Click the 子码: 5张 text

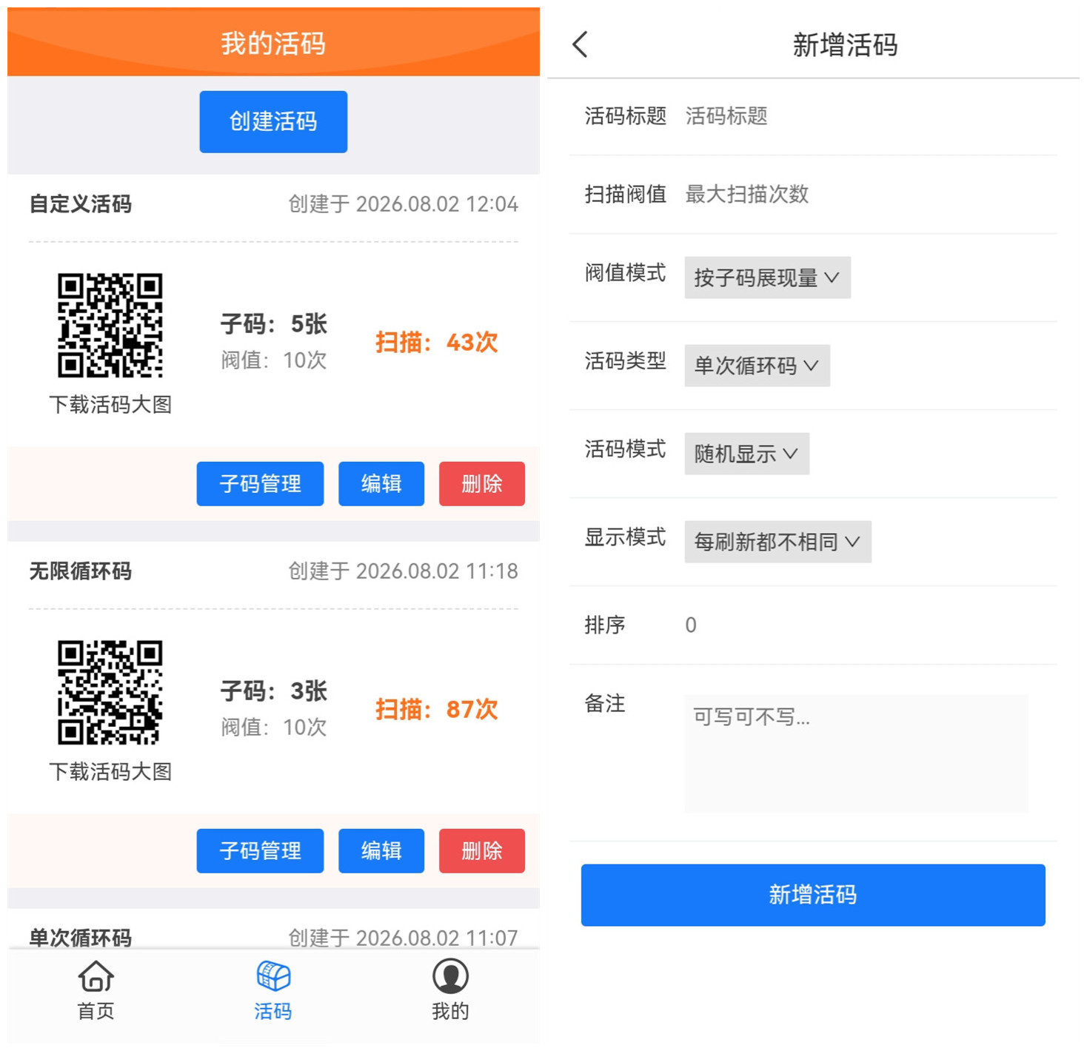coord(274,324)
